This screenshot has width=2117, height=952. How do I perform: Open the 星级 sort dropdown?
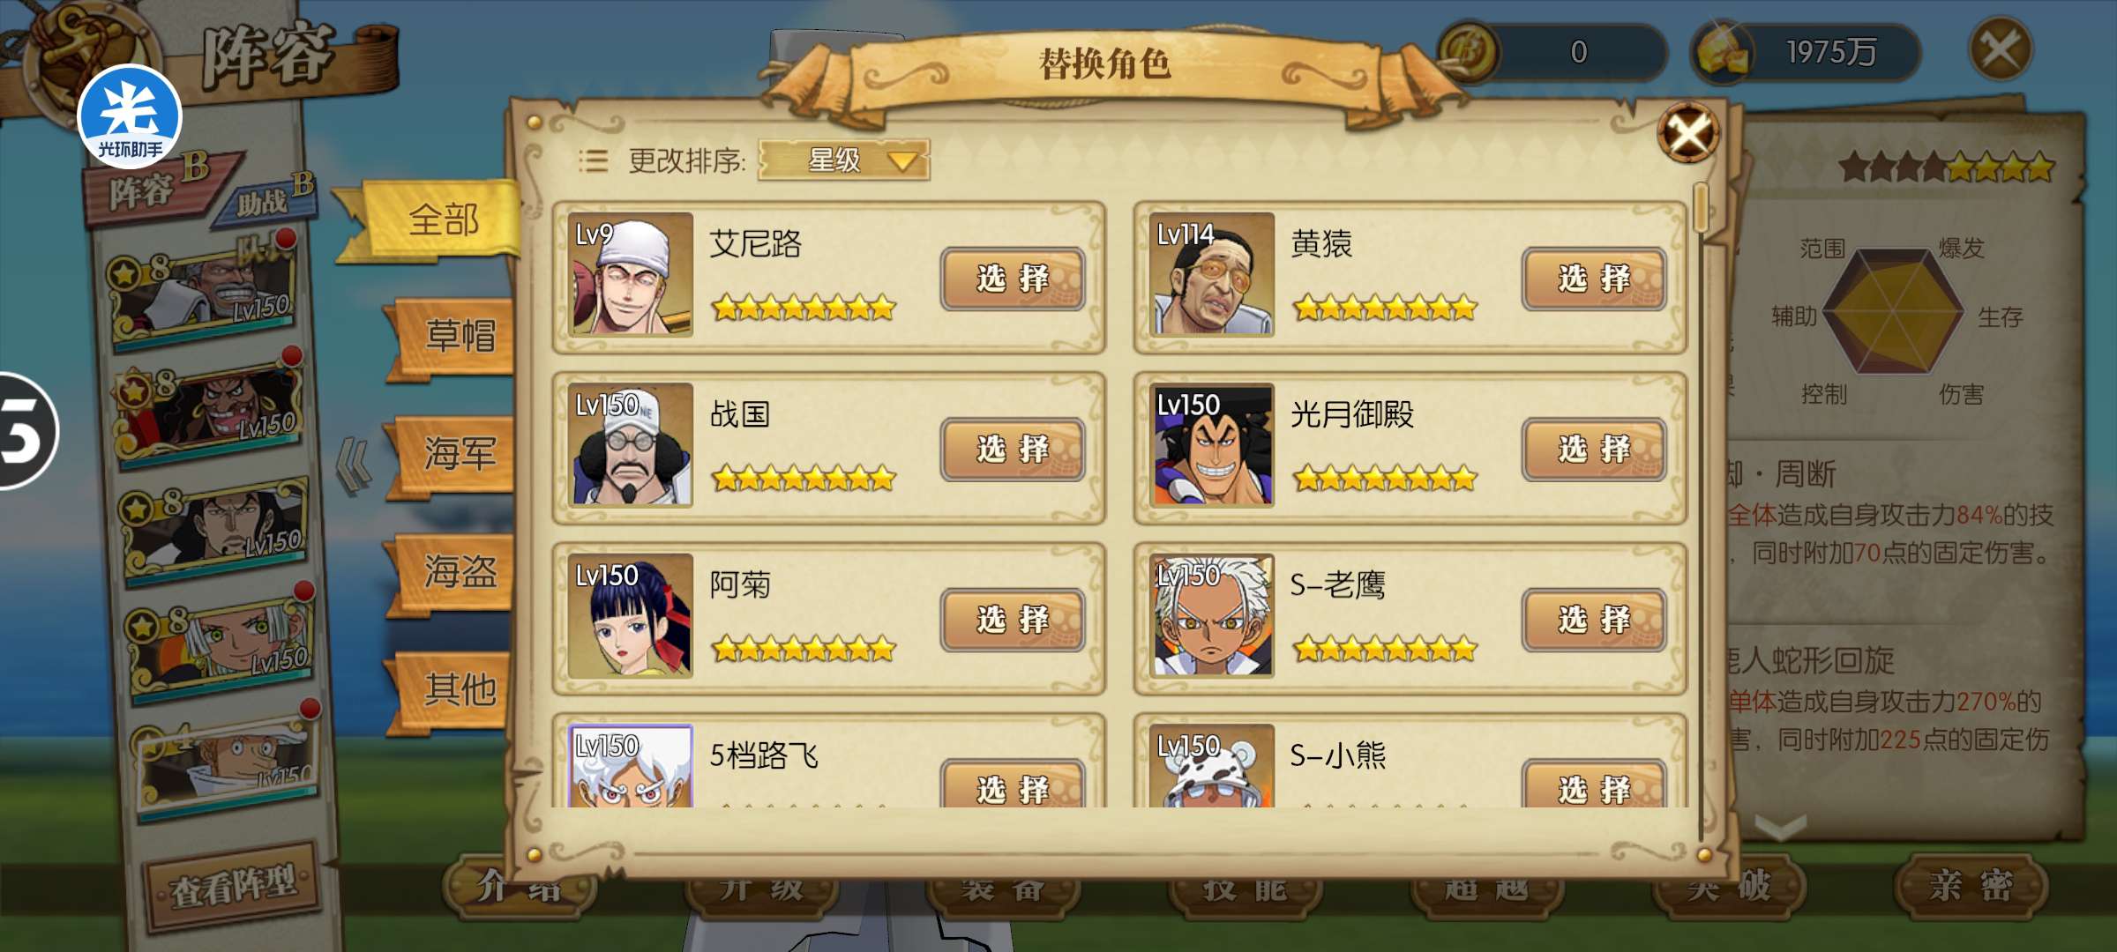[x=843, y=160]
